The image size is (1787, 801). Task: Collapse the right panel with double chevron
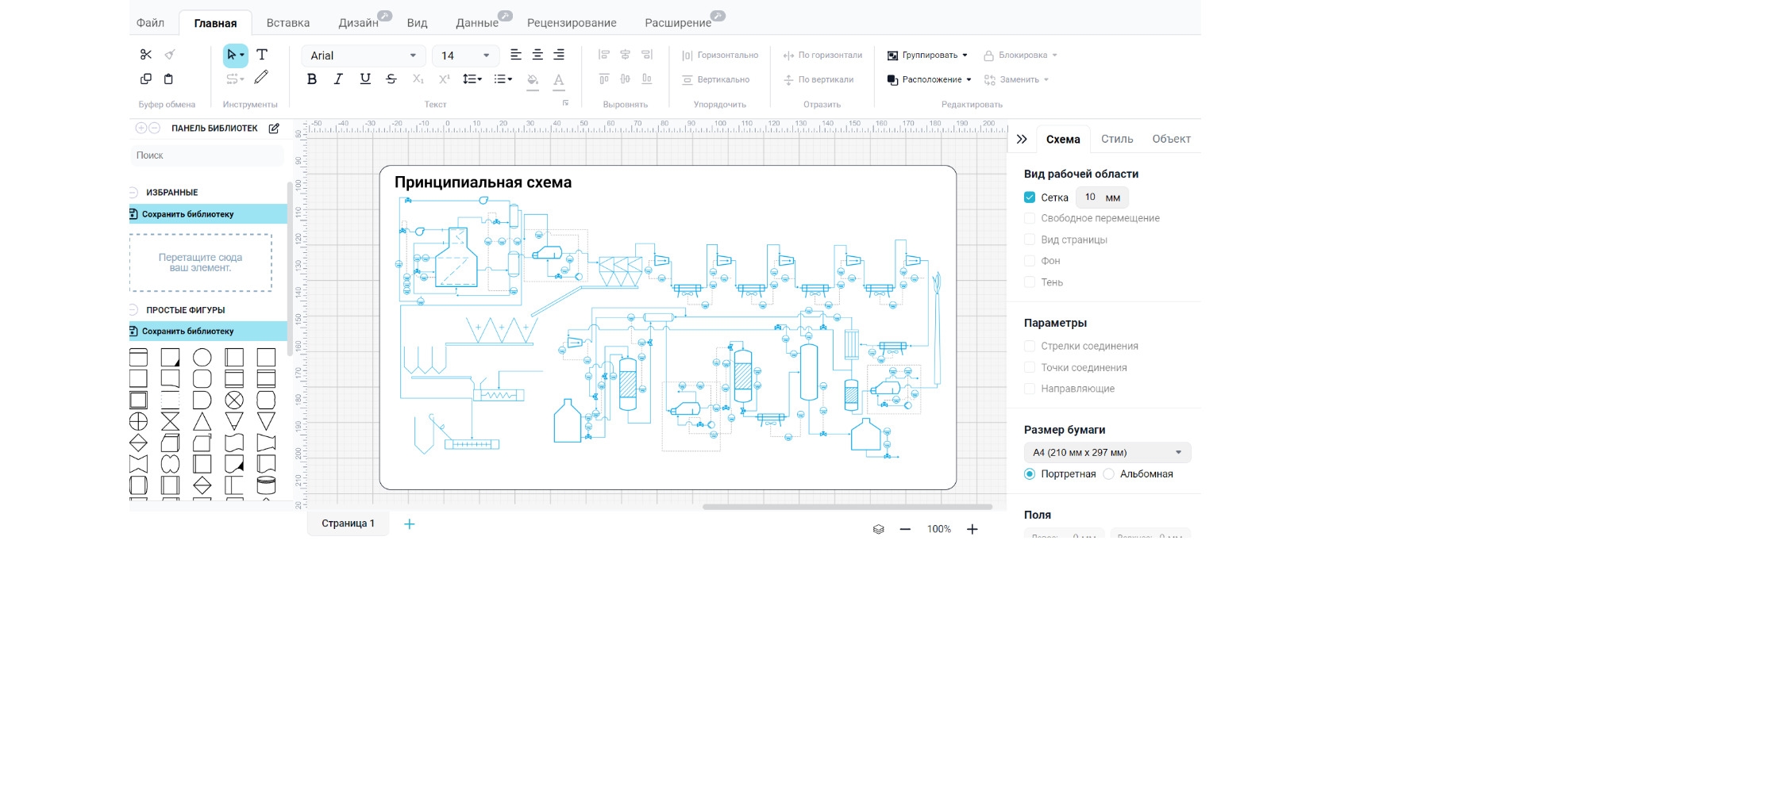click(x=1022, y=140)
